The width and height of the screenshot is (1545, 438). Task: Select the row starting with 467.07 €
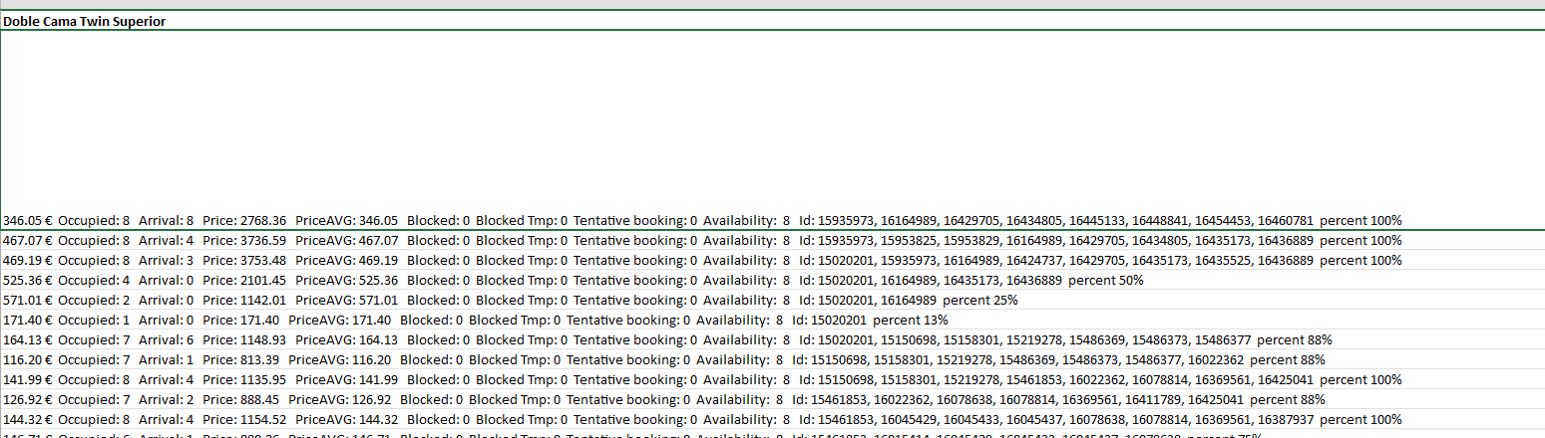(x=772, y=240)
